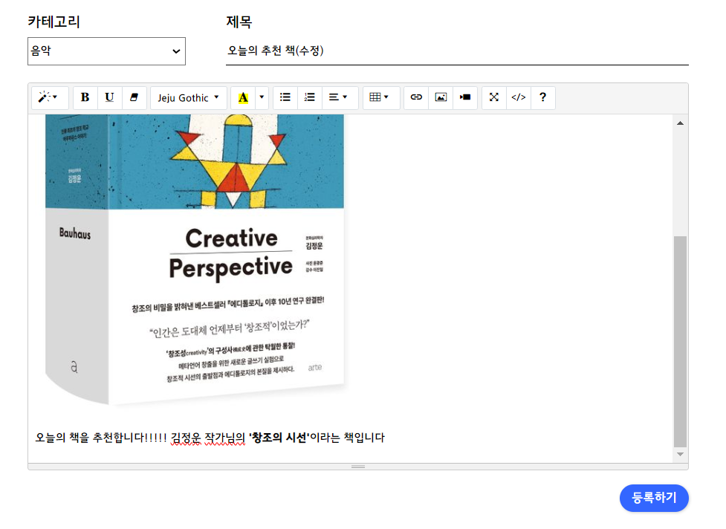
Task: Open the magic wand style menu
Action: click(x=49, y=97)
